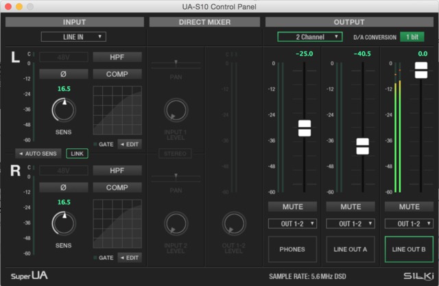Mute the LINE OUT B channel
Screen dimensions: 439x286
click(410, 206)
